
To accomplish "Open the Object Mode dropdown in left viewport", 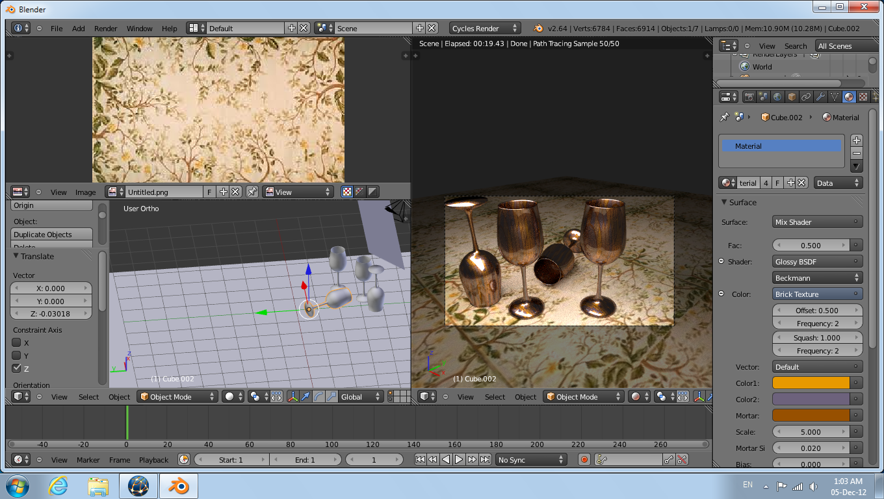I will coord(177,396).
